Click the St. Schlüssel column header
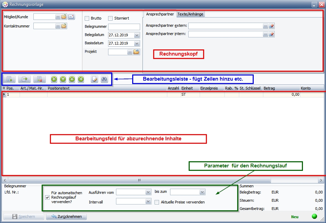Screen dimensions: 326x223 click(251, 88)
